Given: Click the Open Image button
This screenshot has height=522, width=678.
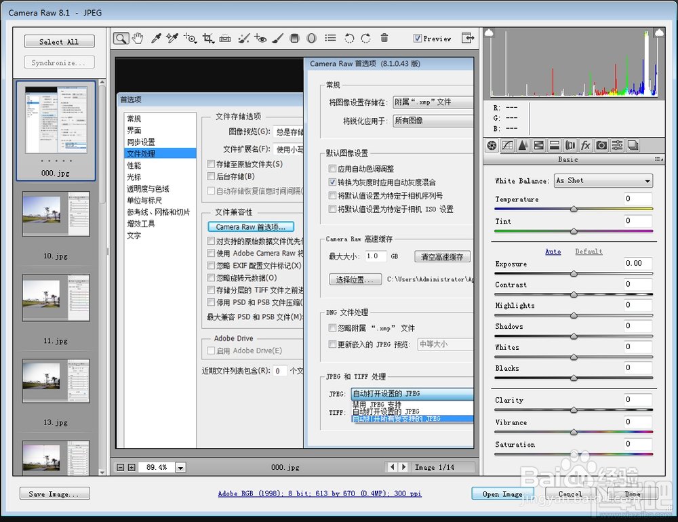Looking at the screenshot, I should 502,494.
